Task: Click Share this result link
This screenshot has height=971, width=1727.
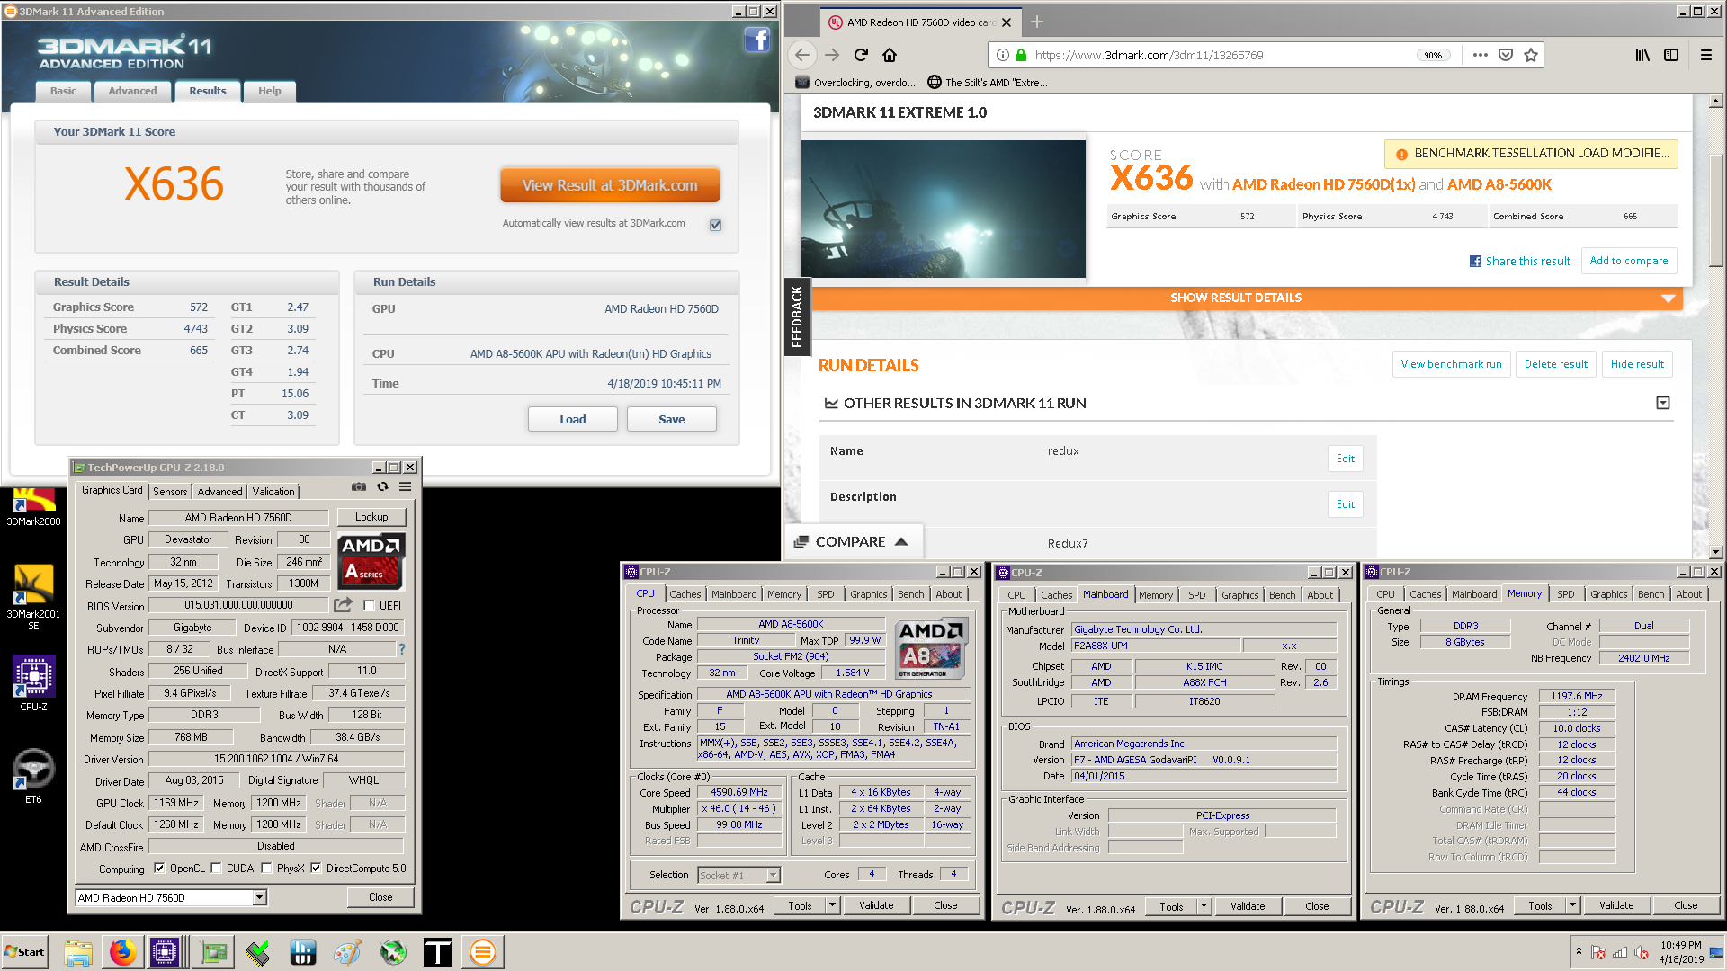Action: click(x=1520, y=261)
